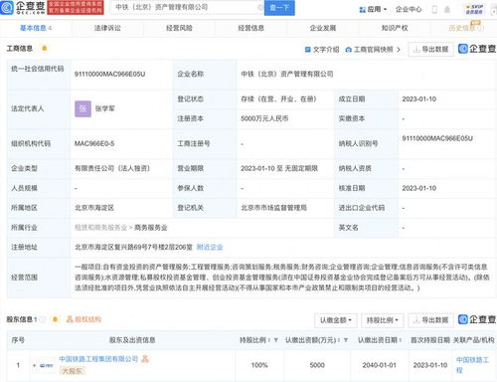Click the orange dot icon beside 股东信息

55,319
